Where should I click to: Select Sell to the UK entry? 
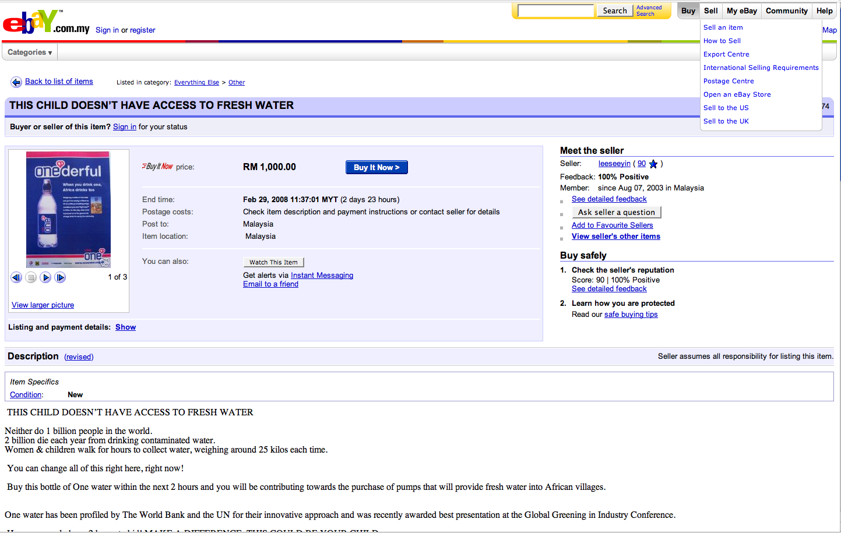pyautogui.click(x=726, y=121)
